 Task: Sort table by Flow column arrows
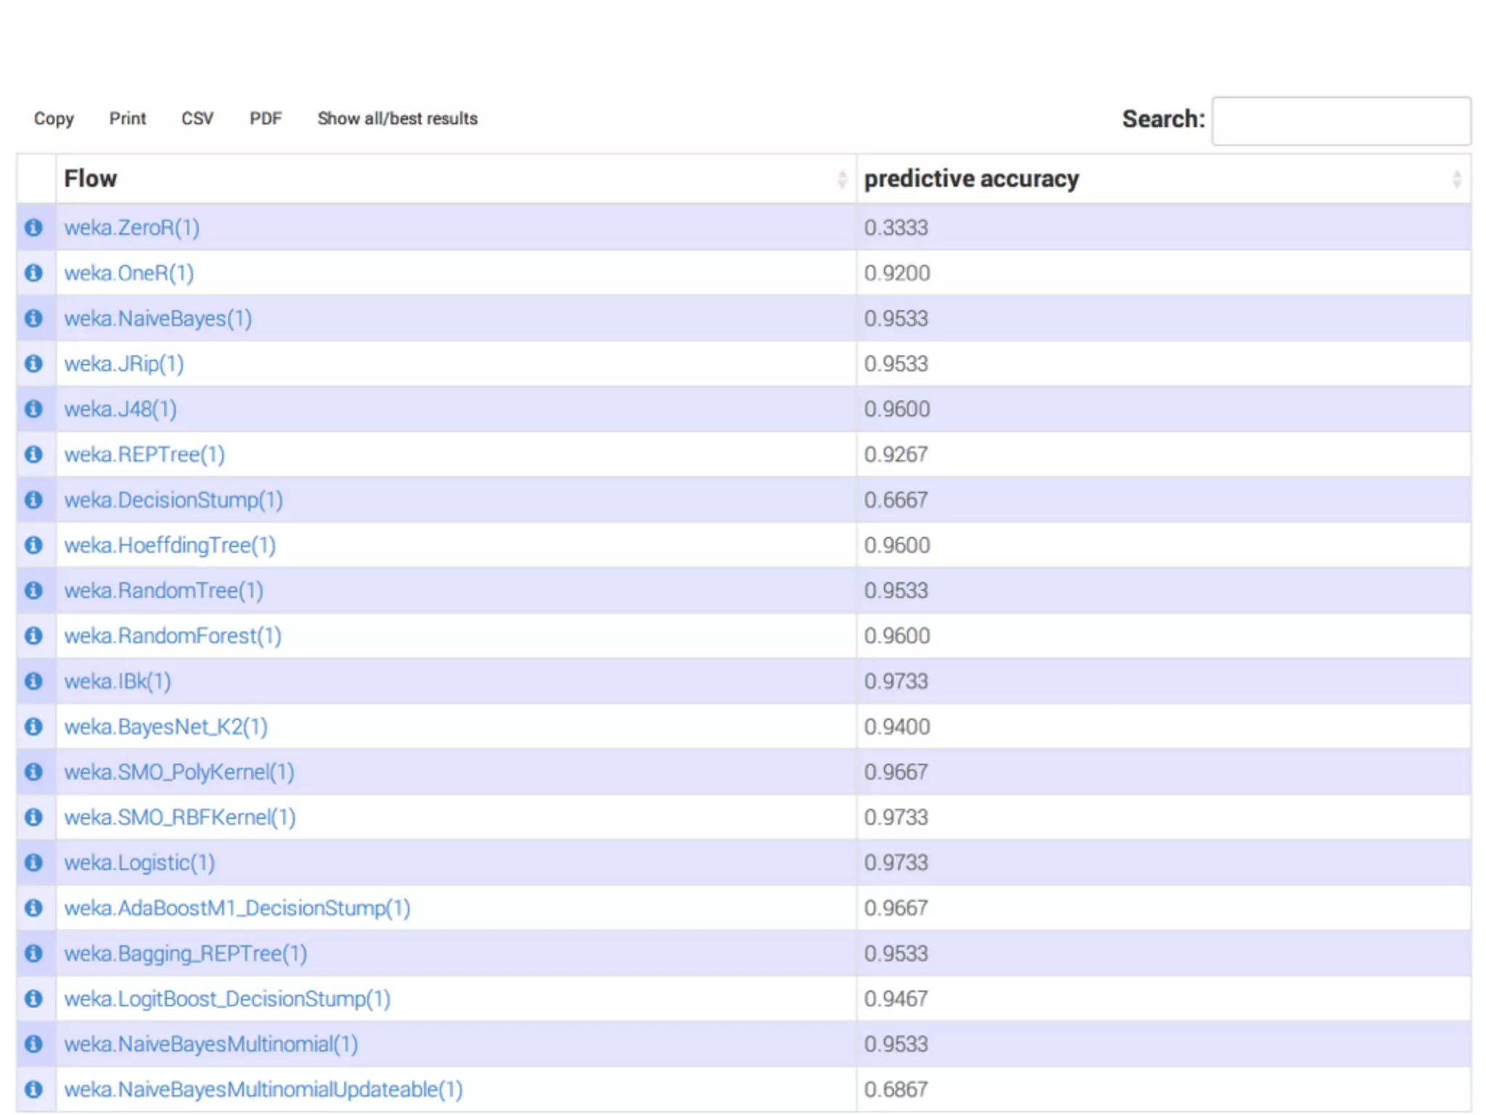click(842, 179)
